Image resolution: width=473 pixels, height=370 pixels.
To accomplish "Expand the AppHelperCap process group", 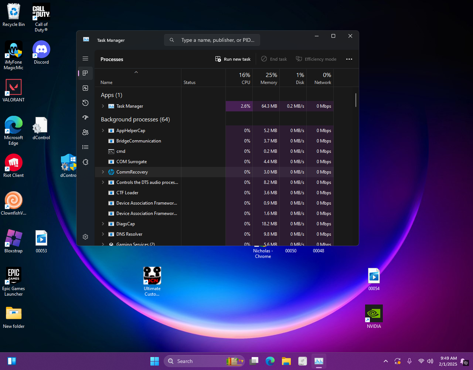I will (103, 131).
